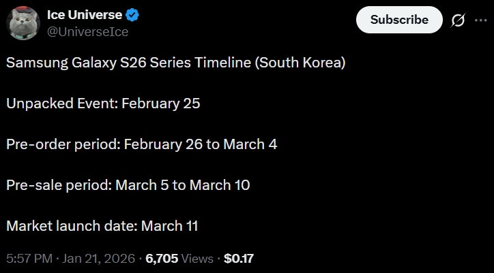Click the $0.17 amount label
The height and width of the screenshot is (273, 494).
[x=239, y=259]
